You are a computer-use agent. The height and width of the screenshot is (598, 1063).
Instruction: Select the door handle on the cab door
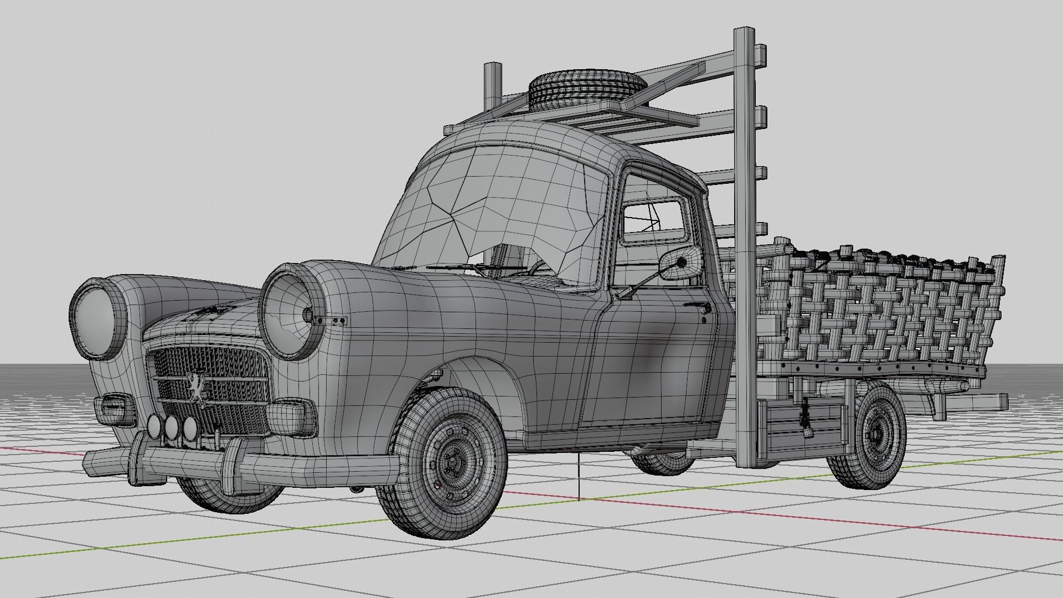point(696,306)
